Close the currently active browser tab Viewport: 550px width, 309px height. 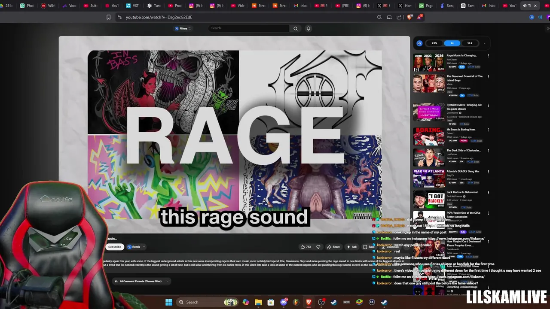tap(535, 6)
